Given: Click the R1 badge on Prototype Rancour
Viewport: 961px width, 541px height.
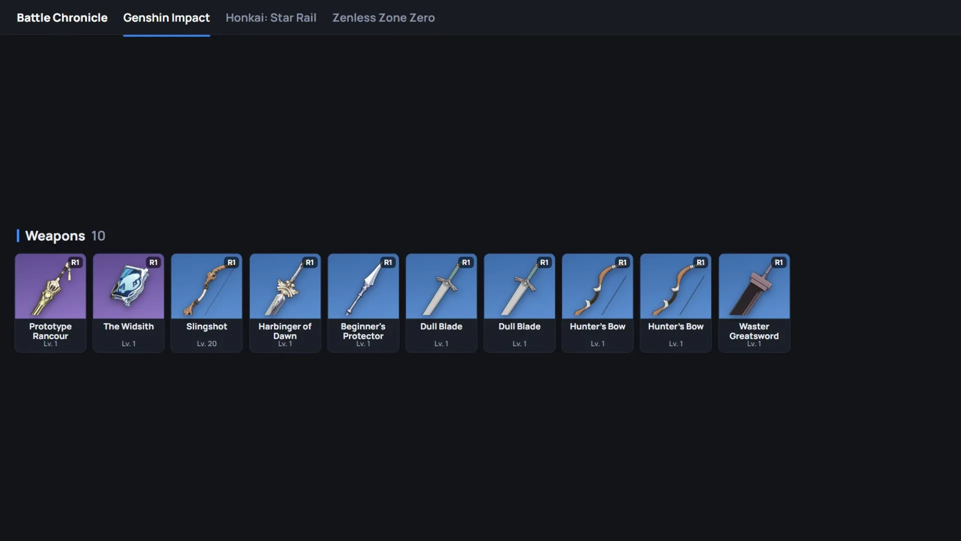Looking at the screenshot, I should (75, 262).
